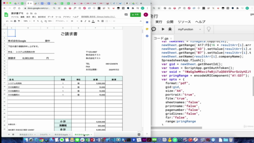
Task: Open the font デフォルト dropdown
Action: tap(62, 21)
